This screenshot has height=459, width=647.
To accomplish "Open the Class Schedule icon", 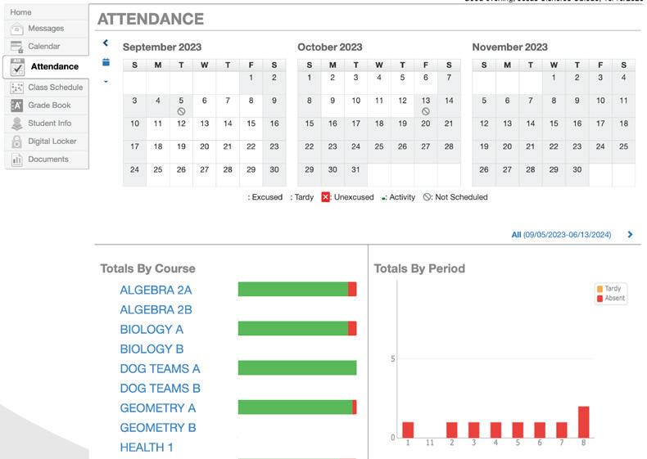I will tap(17, 88).
